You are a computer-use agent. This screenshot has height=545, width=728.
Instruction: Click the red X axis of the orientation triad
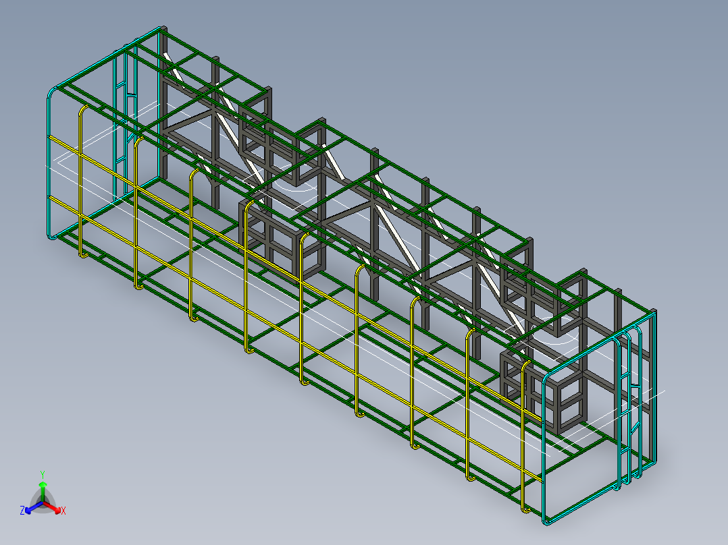tap(53, 507)
